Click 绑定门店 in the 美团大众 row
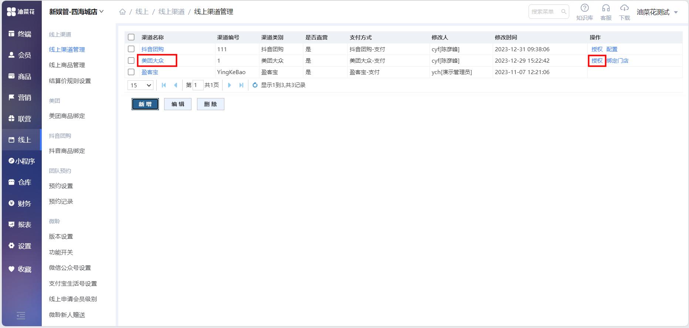689x328 pixels. [x=617, y=60]
